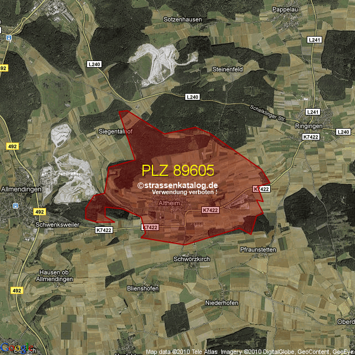The width and height of the screenshot is (355, 355).
Task: Click the Schwörzkirch village label
Action: [192, 259]
